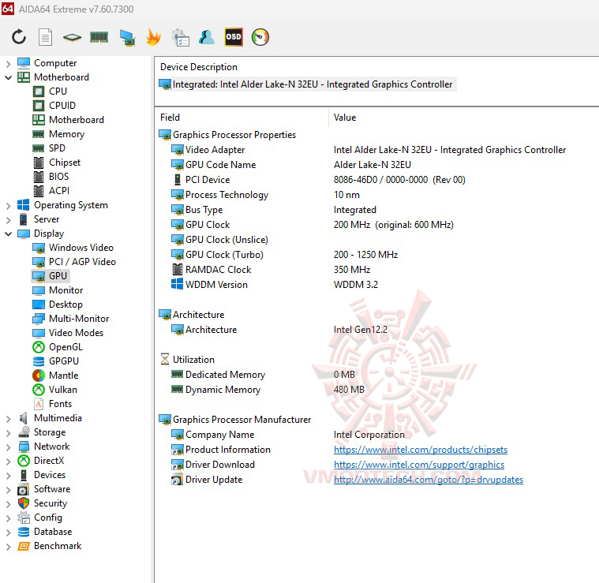Expand the Multimedia tree node
599x583 pixels.
coord(8,418)
